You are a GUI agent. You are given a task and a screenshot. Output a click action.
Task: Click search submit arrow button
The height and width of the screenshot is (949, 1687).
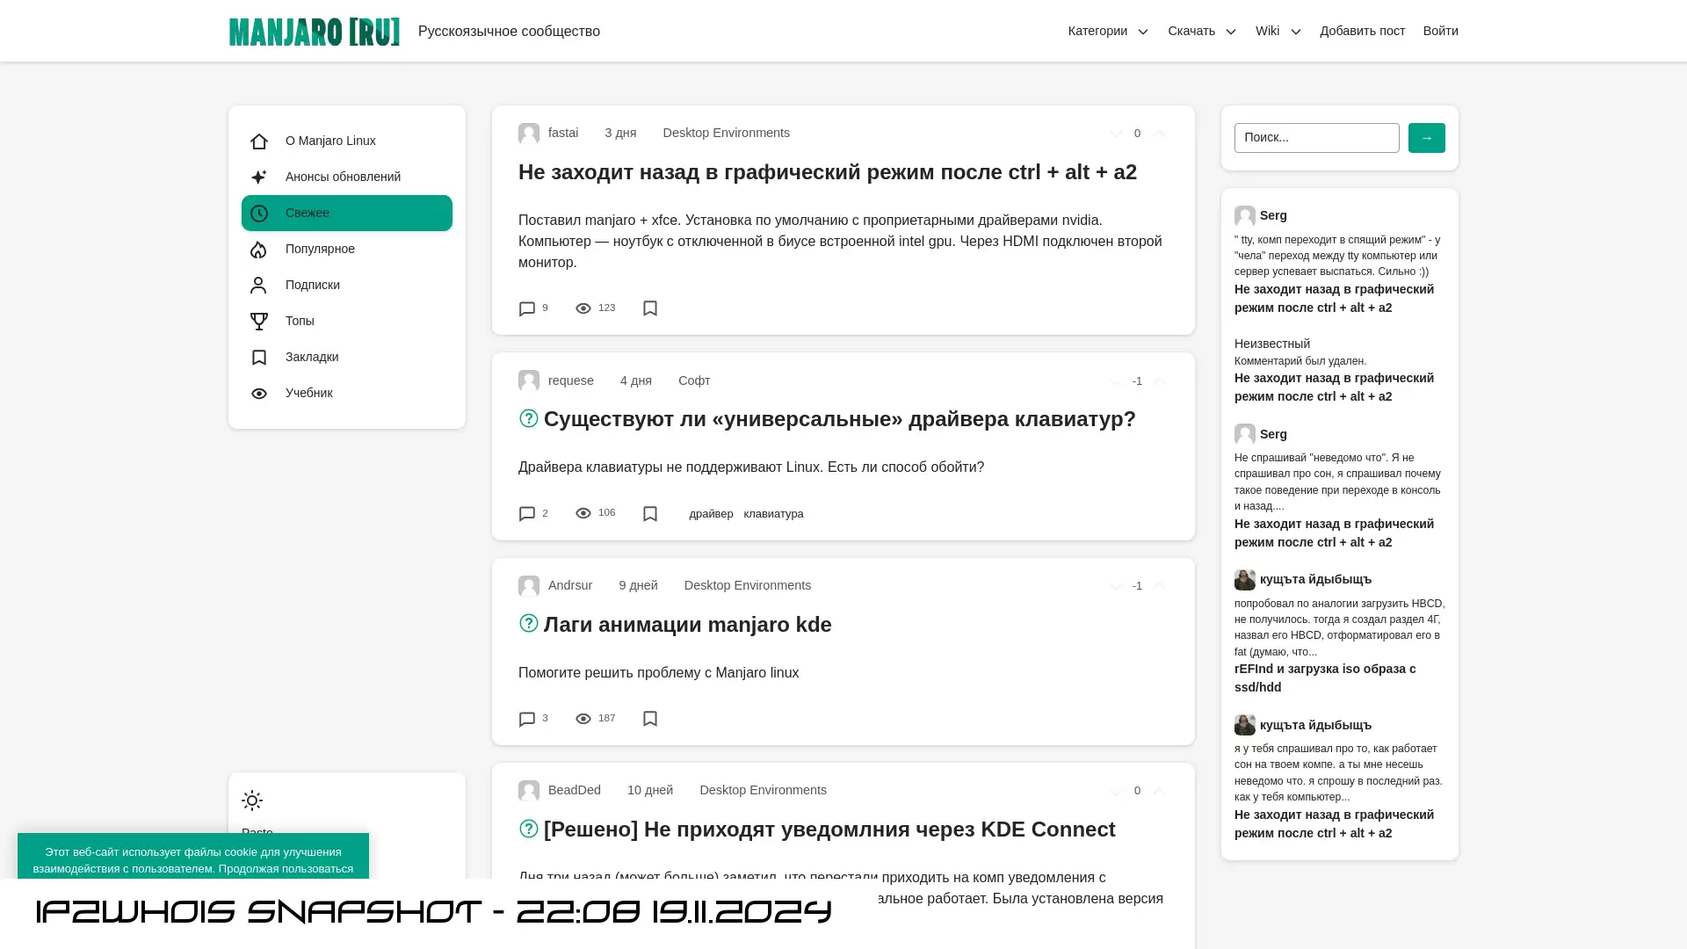click(x=1426, y=137)
